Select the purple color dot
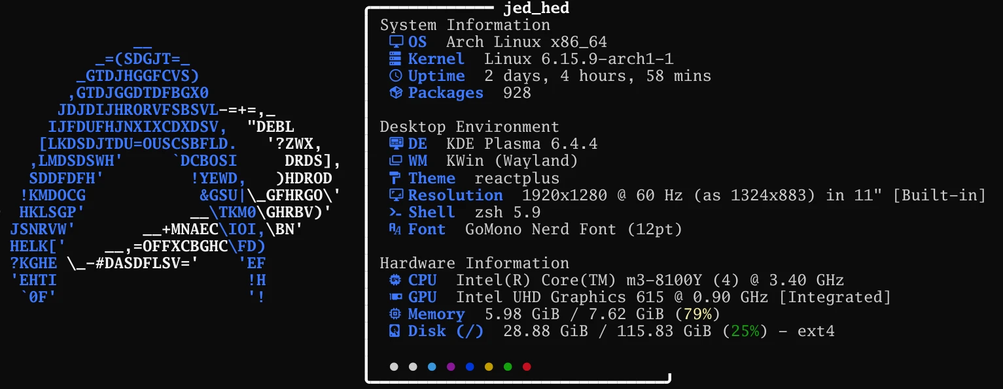Screen dimensions: 1003x389 point(451,367)
